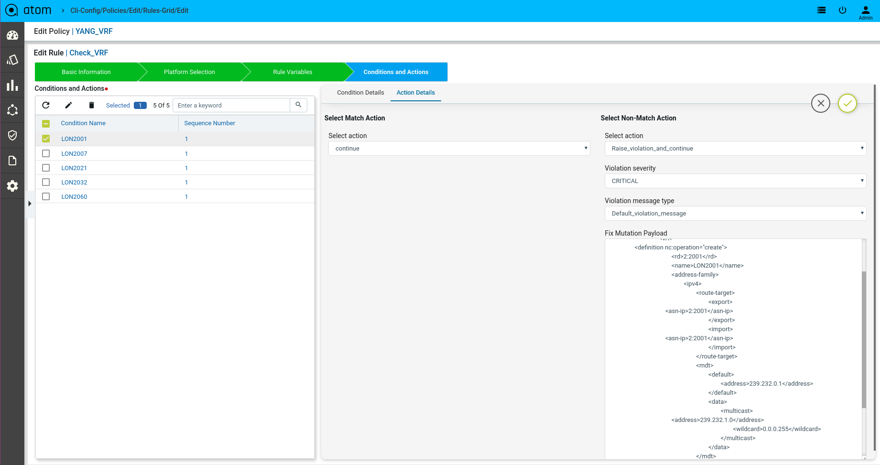
Task: Open the compliance shield sidebar icon
Action: coord(12,135)
